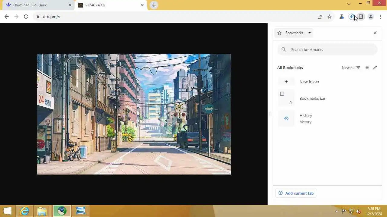The height and width of the screenshot is (217, 387).
Task: View site information lock icon
Action: (38, 17)
